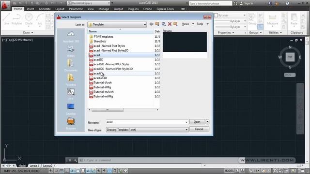Click the arrow next to Open button
Screen dimensions: 310x174
207,122
